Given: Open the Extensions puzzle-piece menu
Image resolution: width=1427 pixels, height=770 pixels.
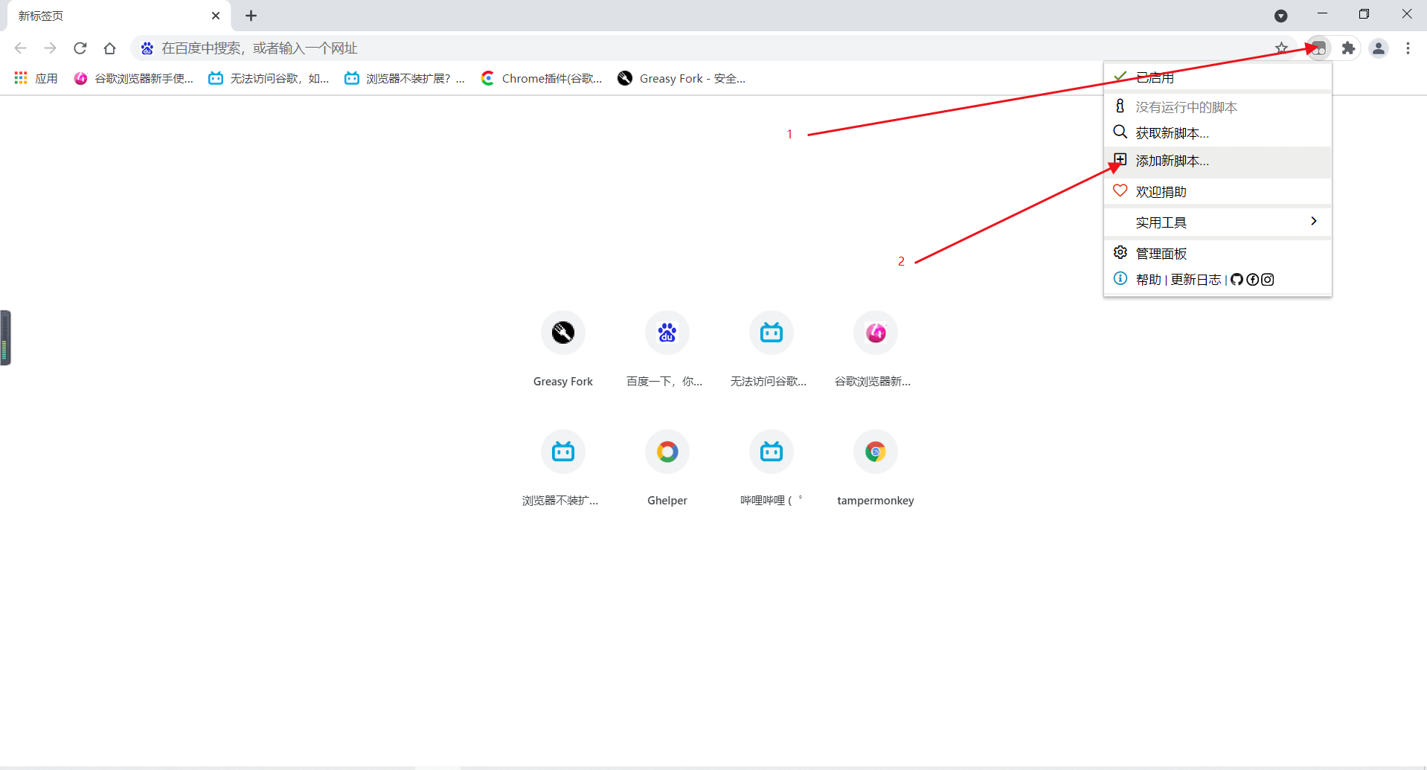Looking at the screenshot, I should tap(1348, 48).
